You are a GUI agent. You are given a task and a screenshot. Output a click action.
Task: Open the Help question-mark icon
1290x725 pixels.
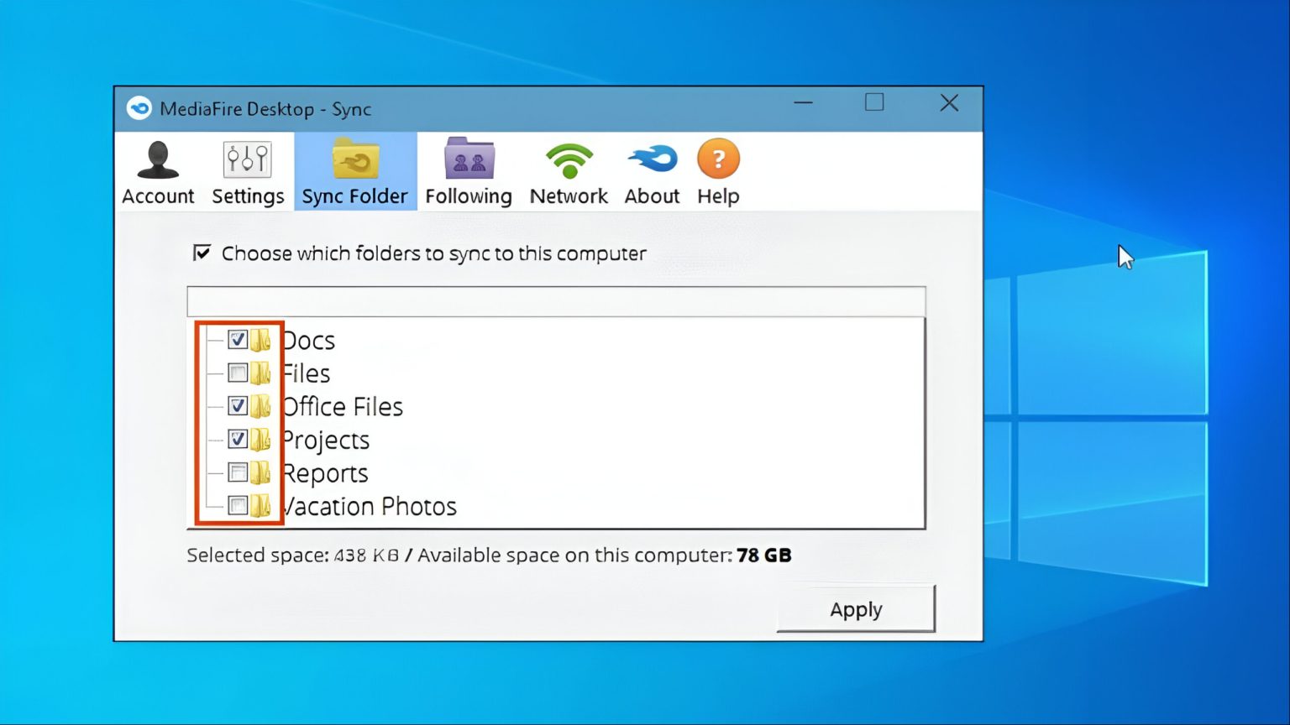click(718, 159)
